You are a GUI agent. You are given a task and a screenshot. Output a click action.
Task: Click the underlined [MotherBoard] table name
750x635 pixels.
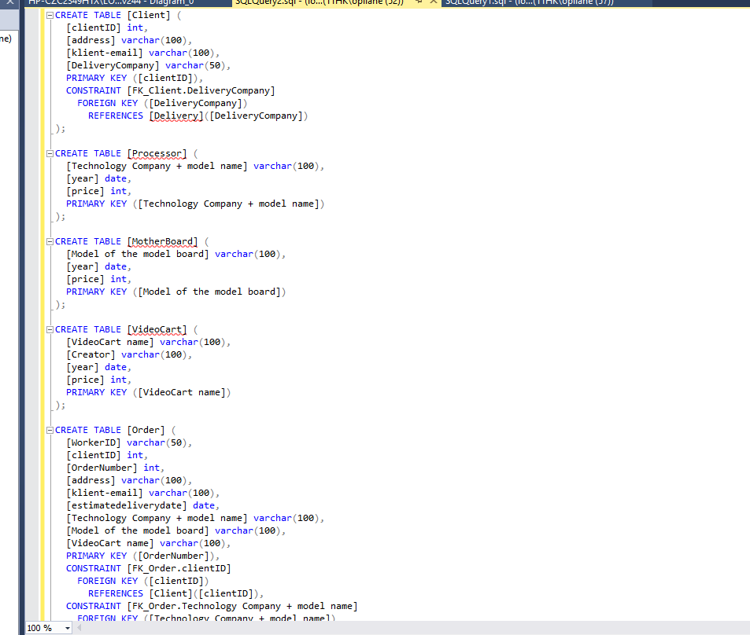click(x=162, y=241)
